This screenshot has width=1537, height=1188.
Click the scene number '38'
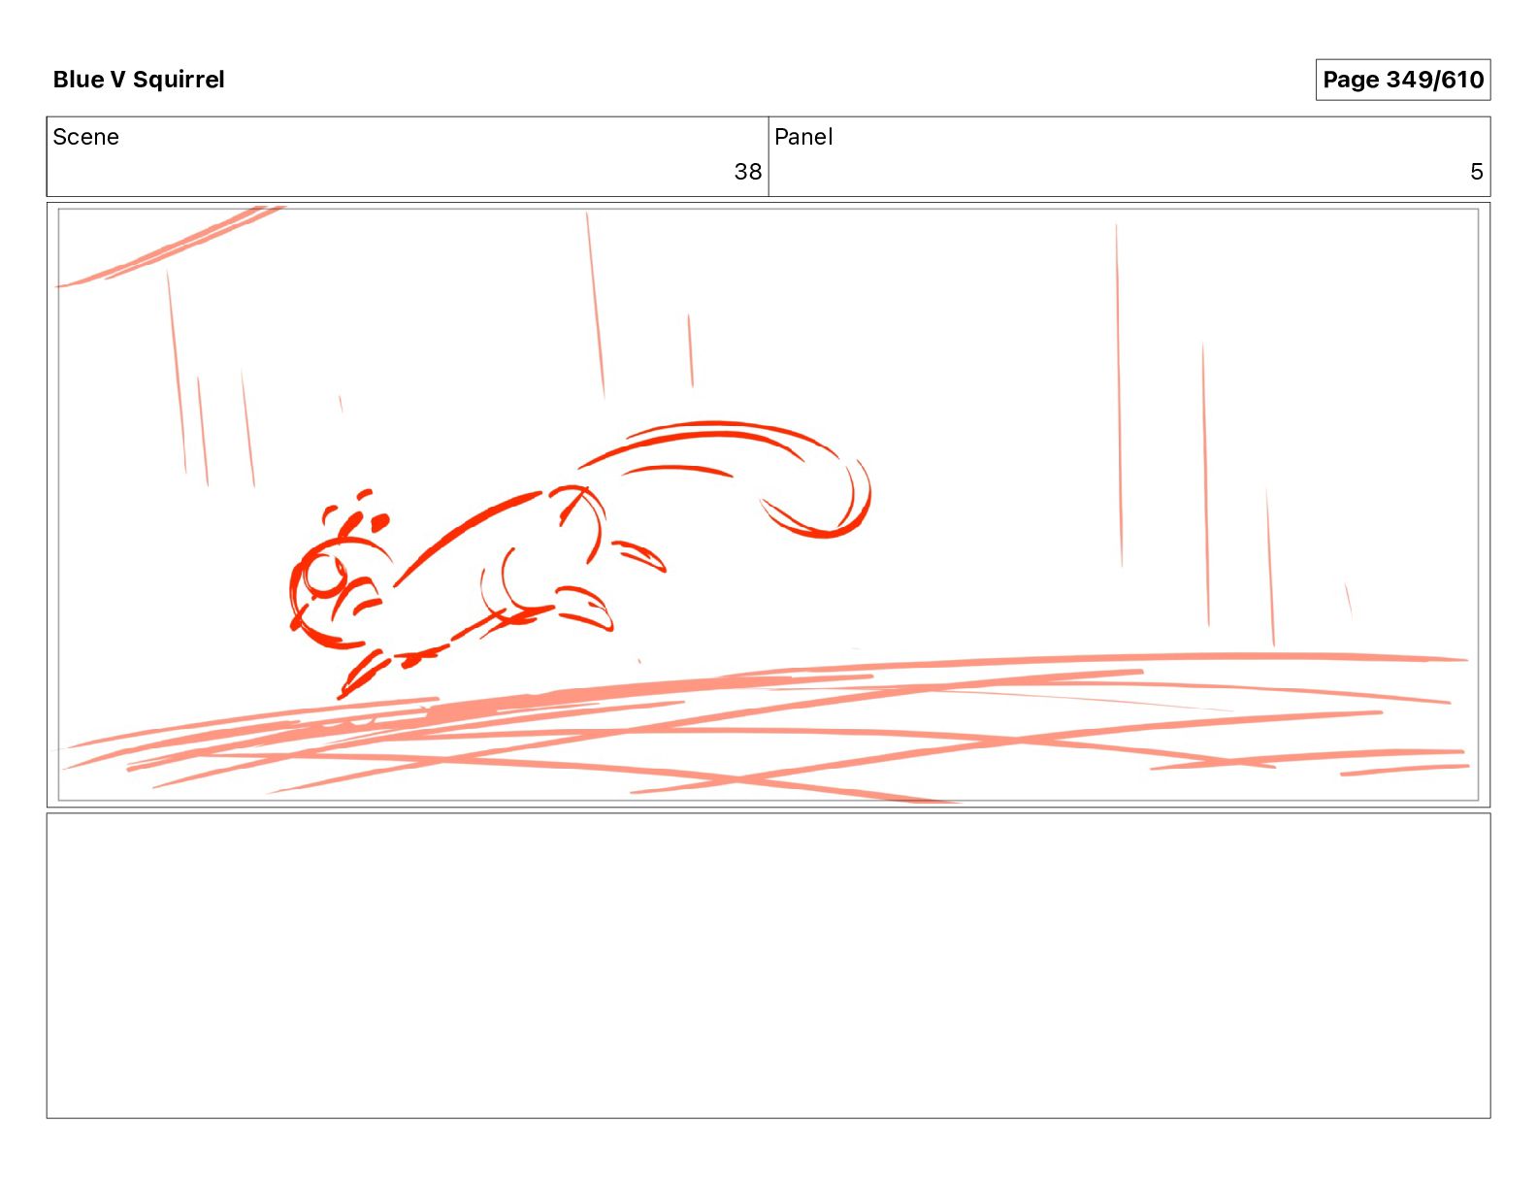(747, 172)
